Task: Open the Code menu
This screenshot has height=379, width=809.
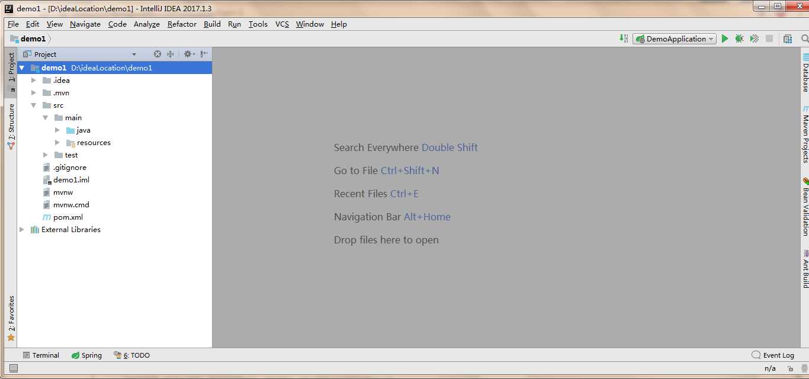Action: [117, 24]
